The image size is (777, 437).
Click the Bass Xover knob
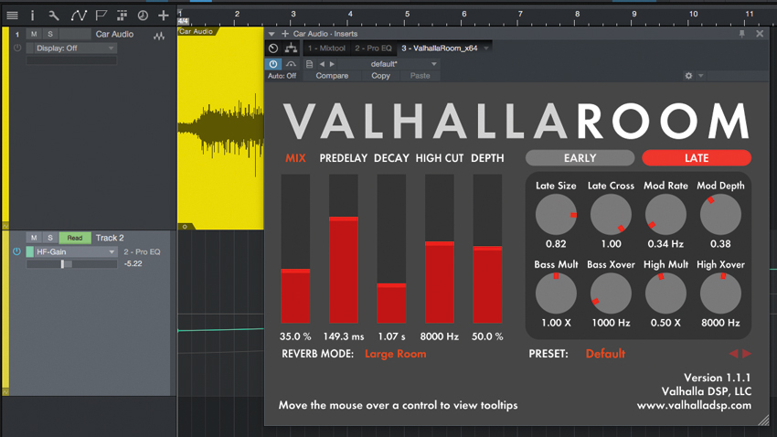pos(611,293)
